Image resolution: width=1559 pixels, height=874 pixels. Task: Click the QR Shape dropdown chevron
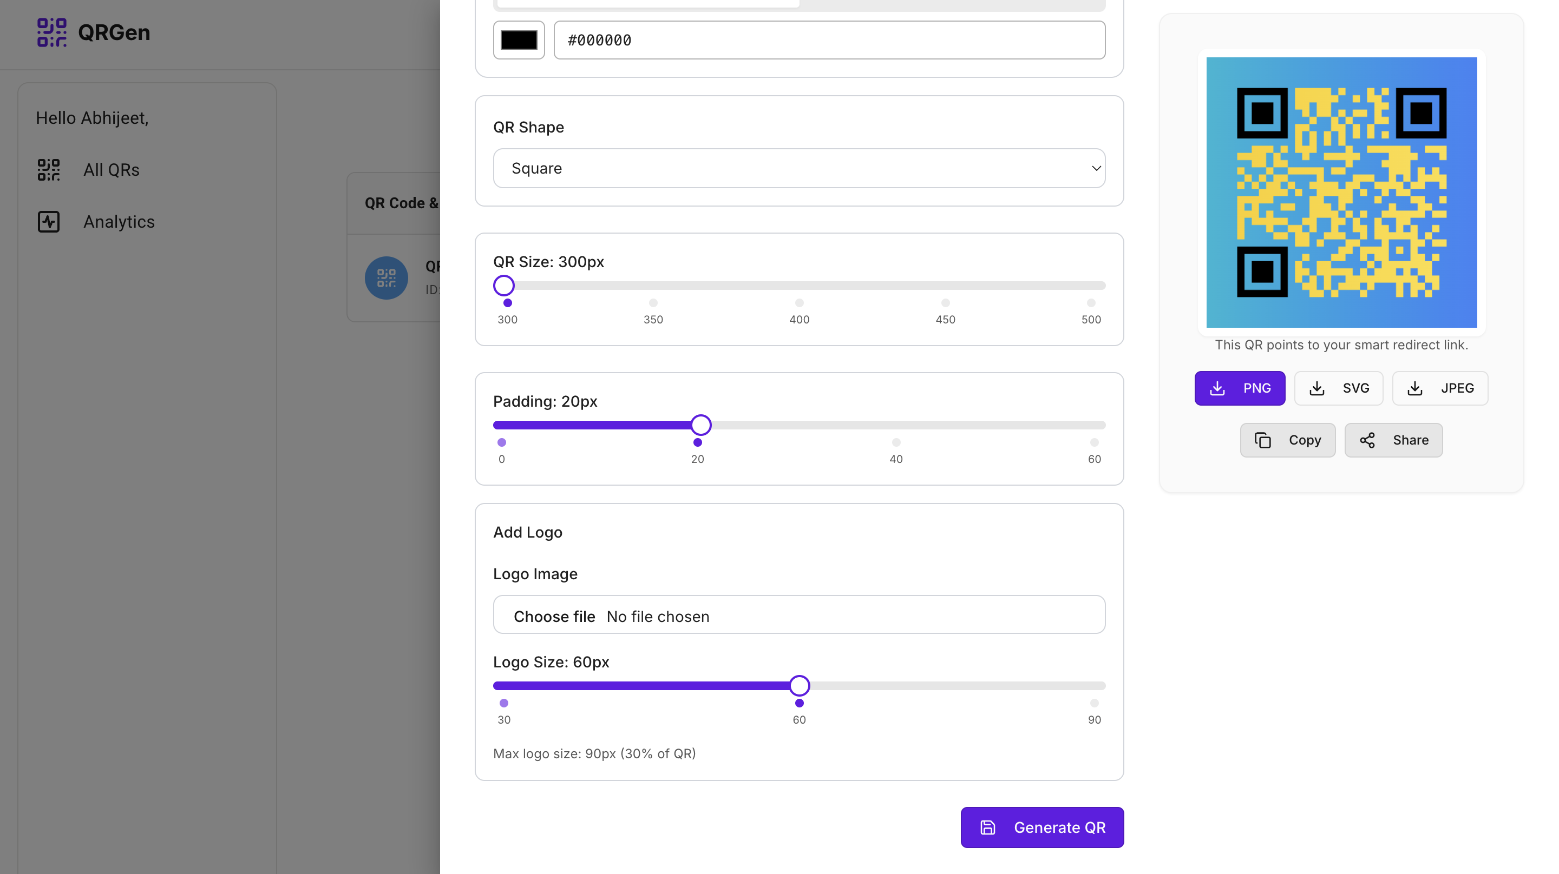click(1096, 168)
